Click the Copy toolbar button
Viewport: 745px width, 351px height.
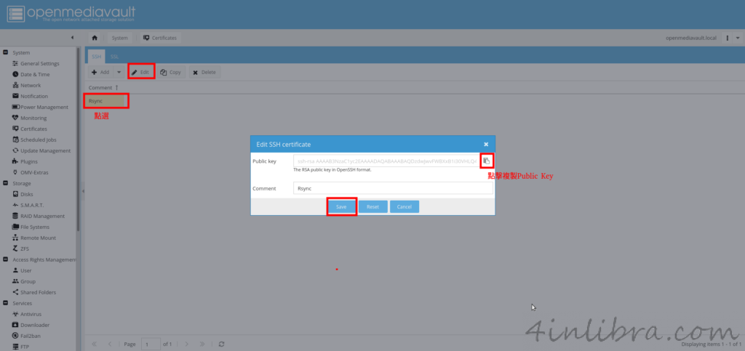tap(170, 72)
